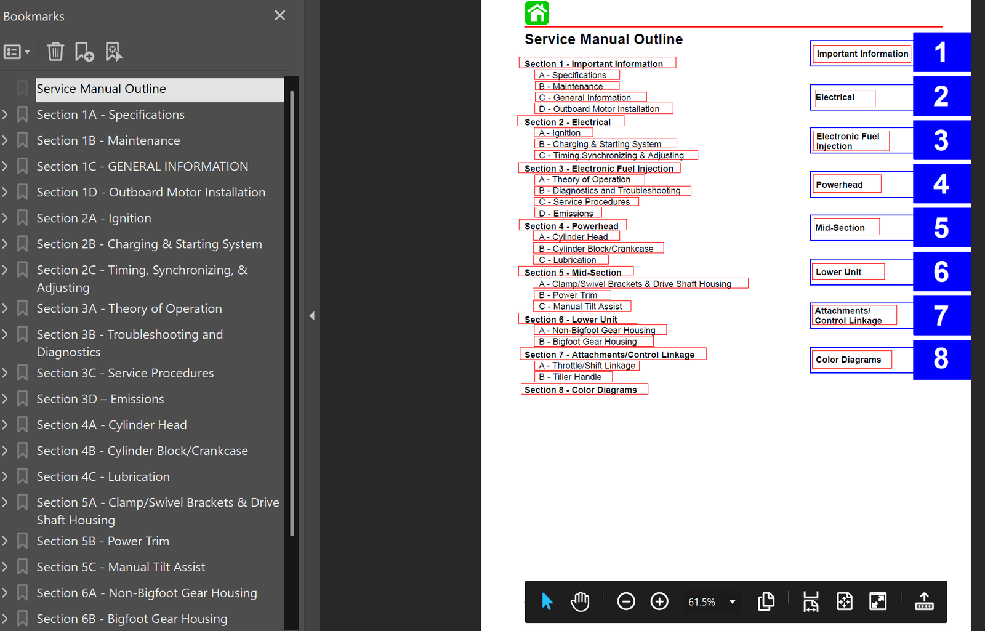The width and height of the screenshot is (985, 631).
Task: Delete the selected bookmark with trash icon
Action: 55,52
